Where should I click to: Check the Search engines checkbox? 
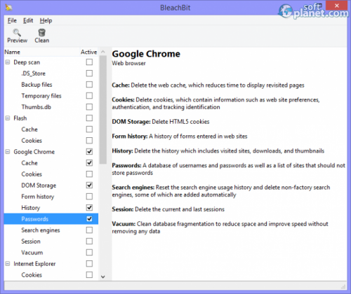[x=89, y=230]
